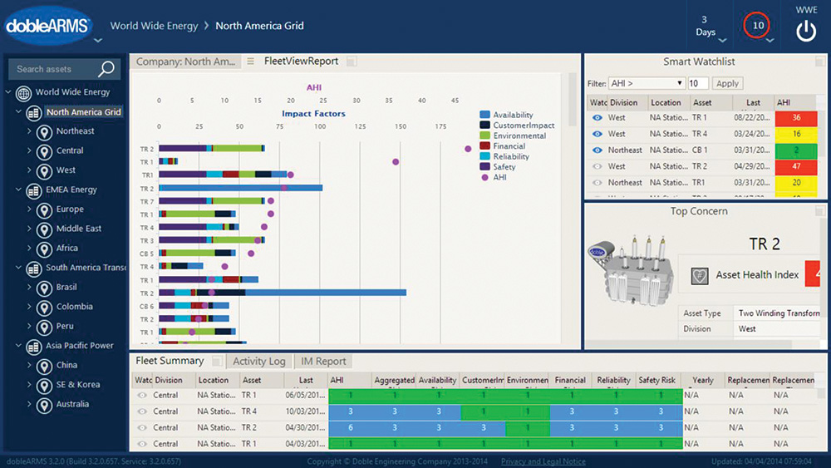Screen dimensions: 831x468
Task: Select the Fleet Summary tab
Action: tap(170, 361)
